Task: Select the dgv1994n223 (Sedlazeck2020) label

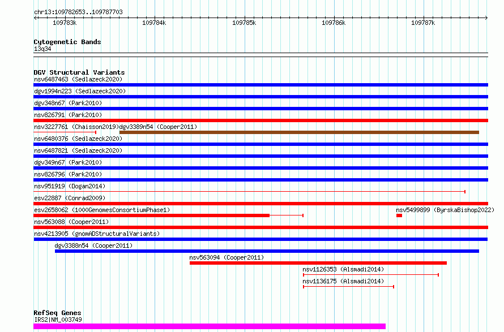Action: tap(80, 91)
